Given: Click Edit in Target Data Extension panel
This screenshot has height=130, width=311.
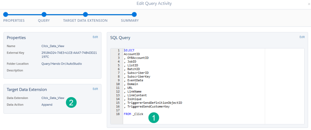Looking at the screenshot, I should point(95,89).
